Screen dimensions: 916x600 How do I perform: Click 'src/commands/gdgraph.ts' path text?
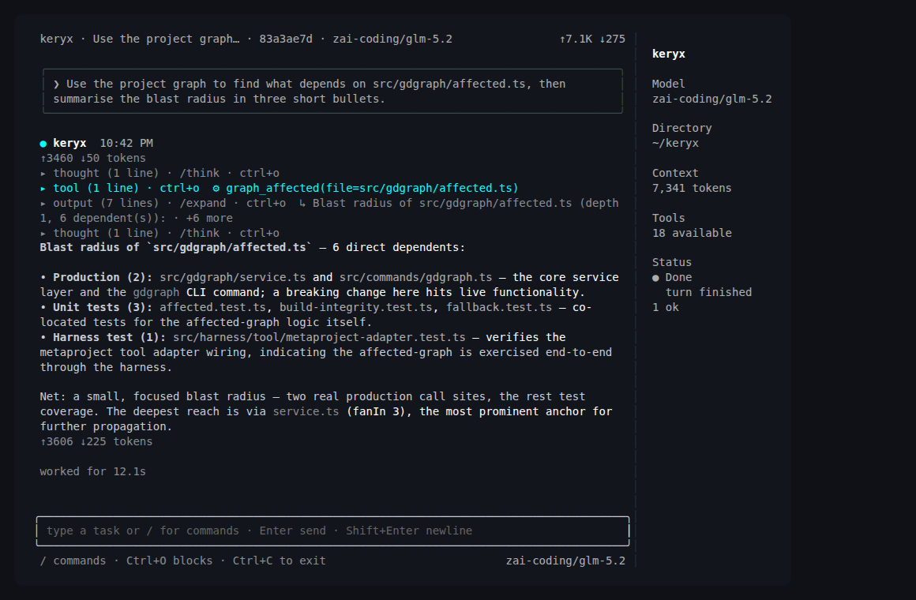(416, 277)
